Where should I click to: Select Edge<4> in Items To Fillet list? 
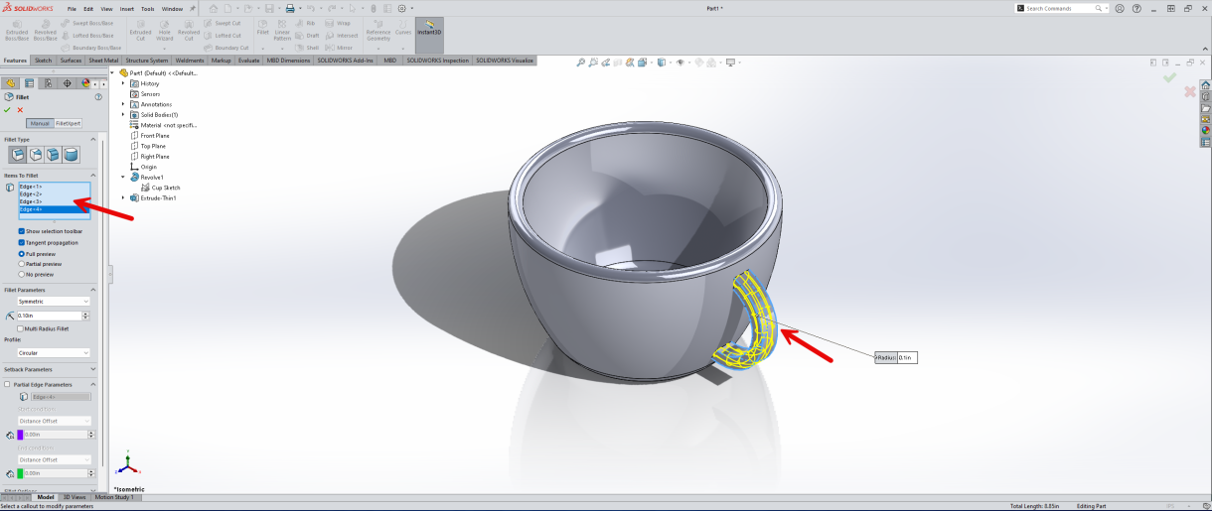point(54,209)
